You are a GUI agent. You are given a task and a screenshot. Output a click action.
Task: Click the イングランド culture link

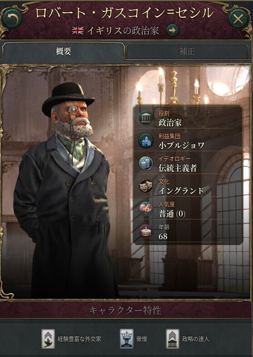pyautogui.click(x=181, y=191)
